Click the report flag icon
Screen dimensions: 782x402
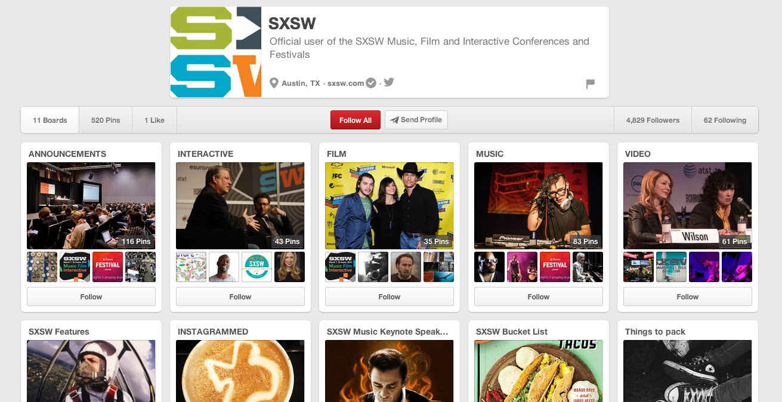tap(591, 84)
